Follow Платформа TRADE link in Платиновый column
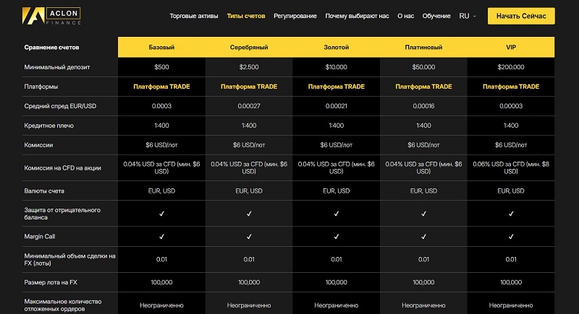Viewport: 579px width, 314px height. point(423,87)
